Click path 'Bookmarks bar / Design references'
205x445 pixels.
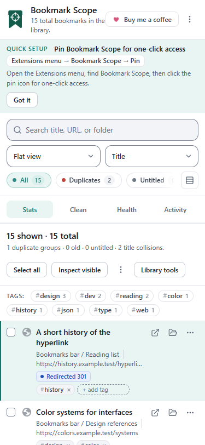pyautogui.click(x=86, y=424)
